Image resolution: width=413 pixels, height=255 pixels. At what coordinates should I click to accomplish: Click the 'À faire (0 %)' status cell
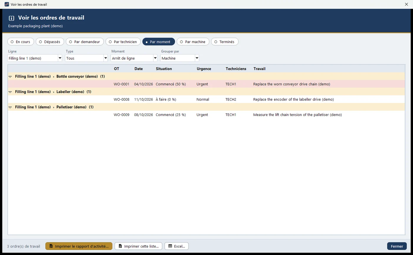coord(166,99)
